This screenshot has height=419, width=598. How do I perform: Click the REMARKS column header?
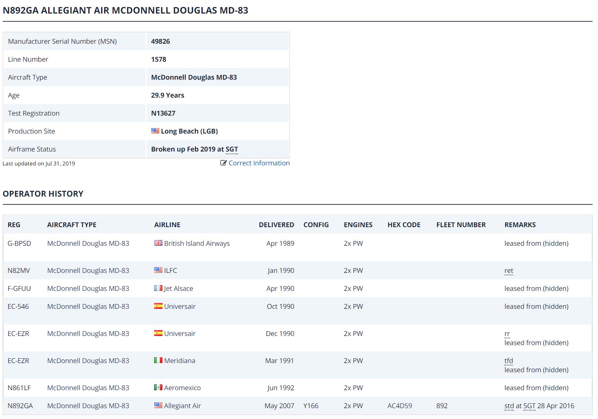click(x=520, y=225)
